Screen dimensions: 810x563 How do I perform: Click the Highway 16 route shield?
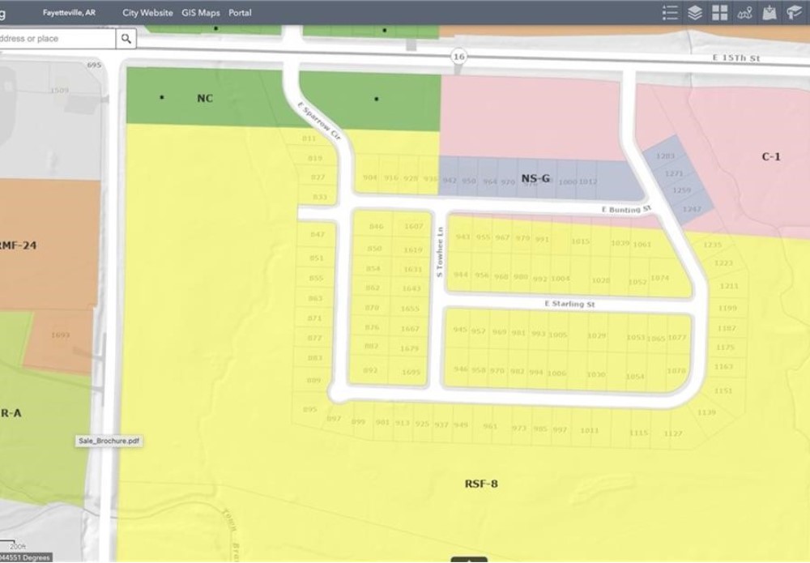[x=459, y=56]
